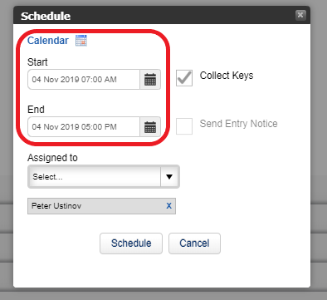Screen dimensions: 327x300
Task: Uncheck the Collect Keys checkbox
Action: coord(184,78)
